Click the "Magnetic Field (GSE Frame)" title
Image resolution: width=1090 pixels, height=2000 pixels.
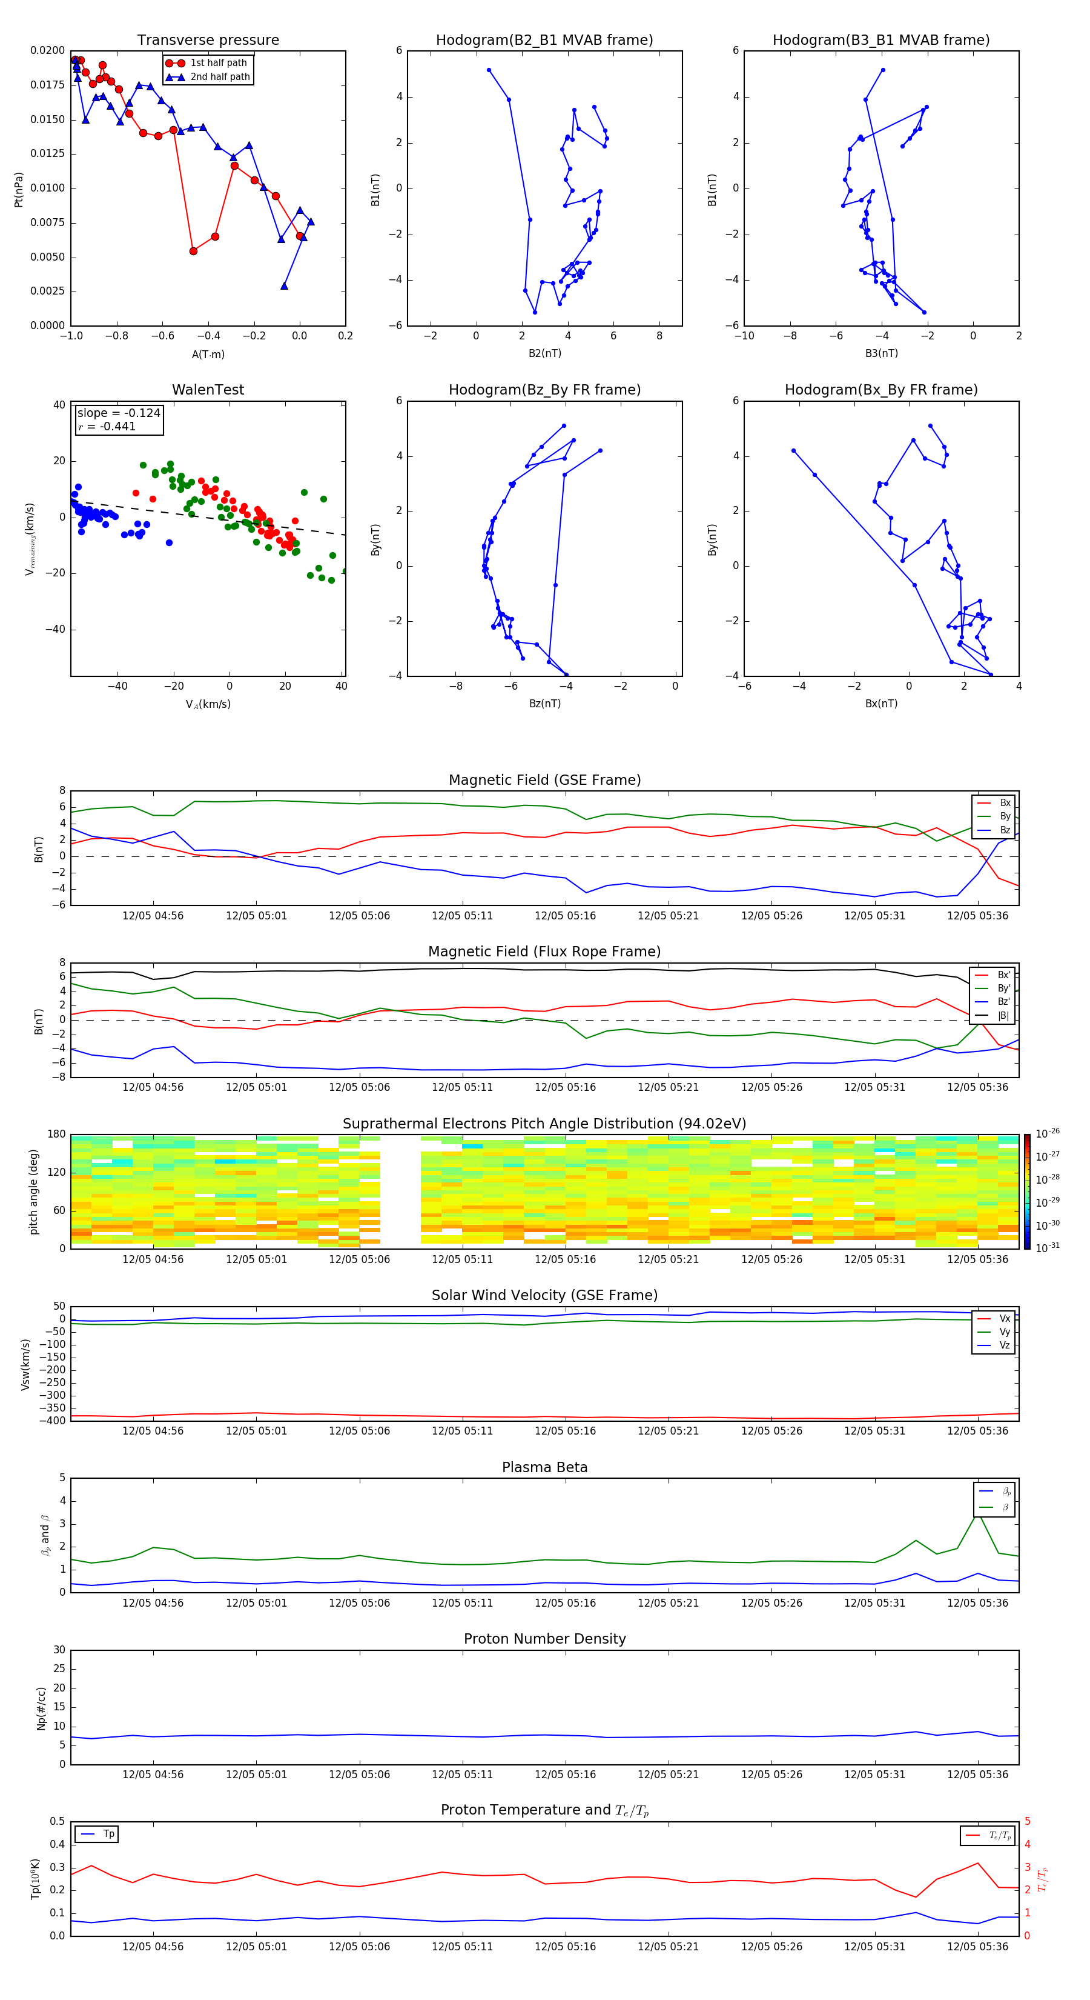(544, 780)
